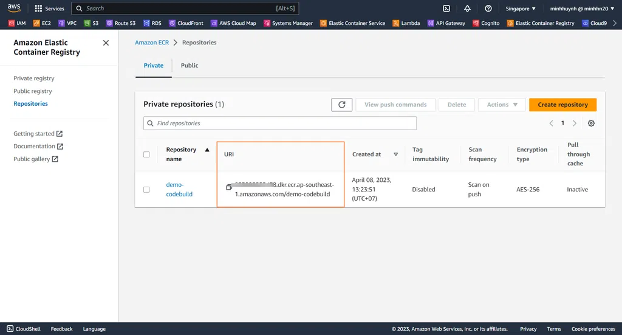Screen dimensions: 622x335
Task: Click the AWS logo home icon
Action: tap(14, 8)
